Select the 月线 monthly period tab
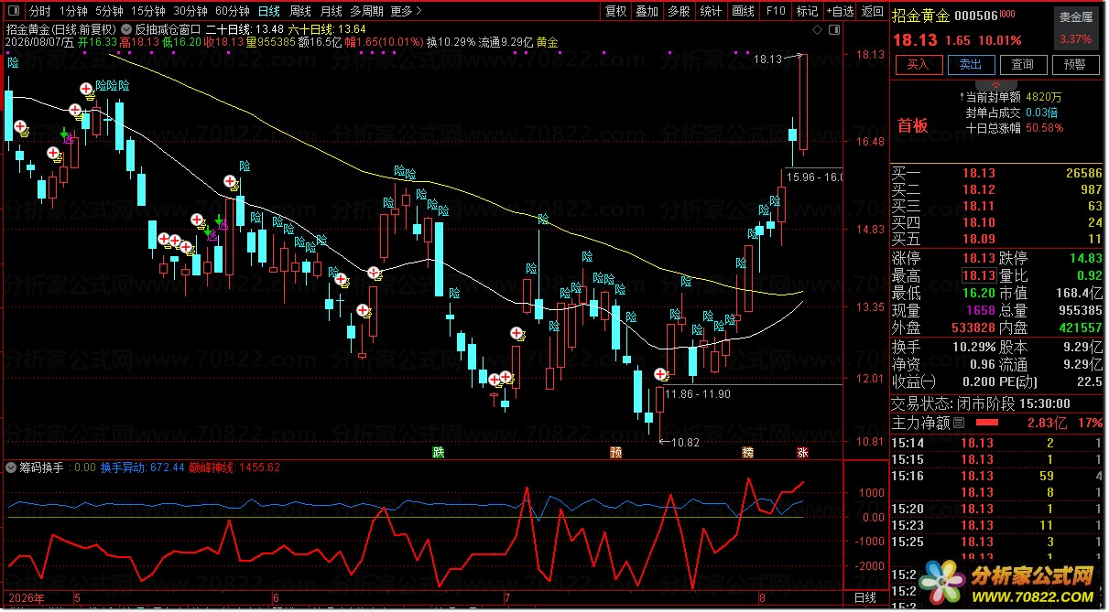 pyautogui.click(x=332, y=12)
